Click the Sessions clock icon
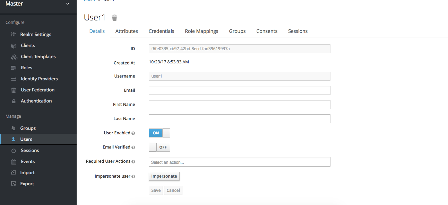The image size is (448, 205). tap(14, 151)
